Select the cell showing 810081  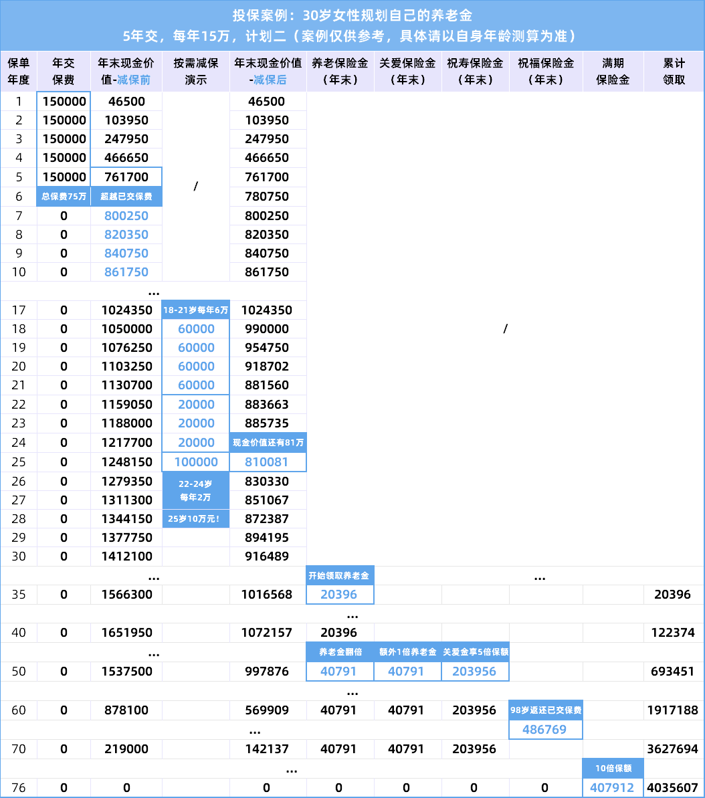click(268, 462)
